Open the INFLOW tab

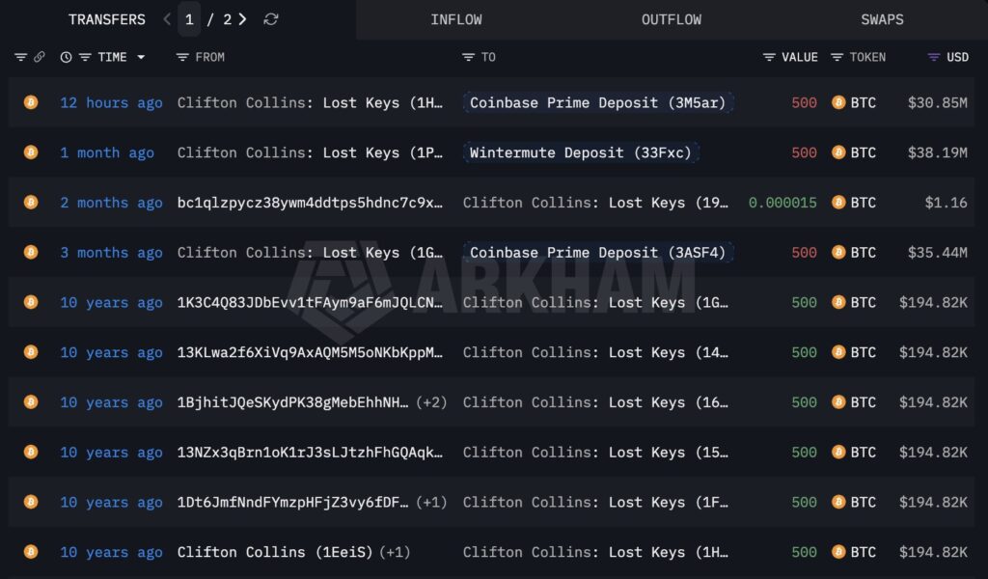456,19
